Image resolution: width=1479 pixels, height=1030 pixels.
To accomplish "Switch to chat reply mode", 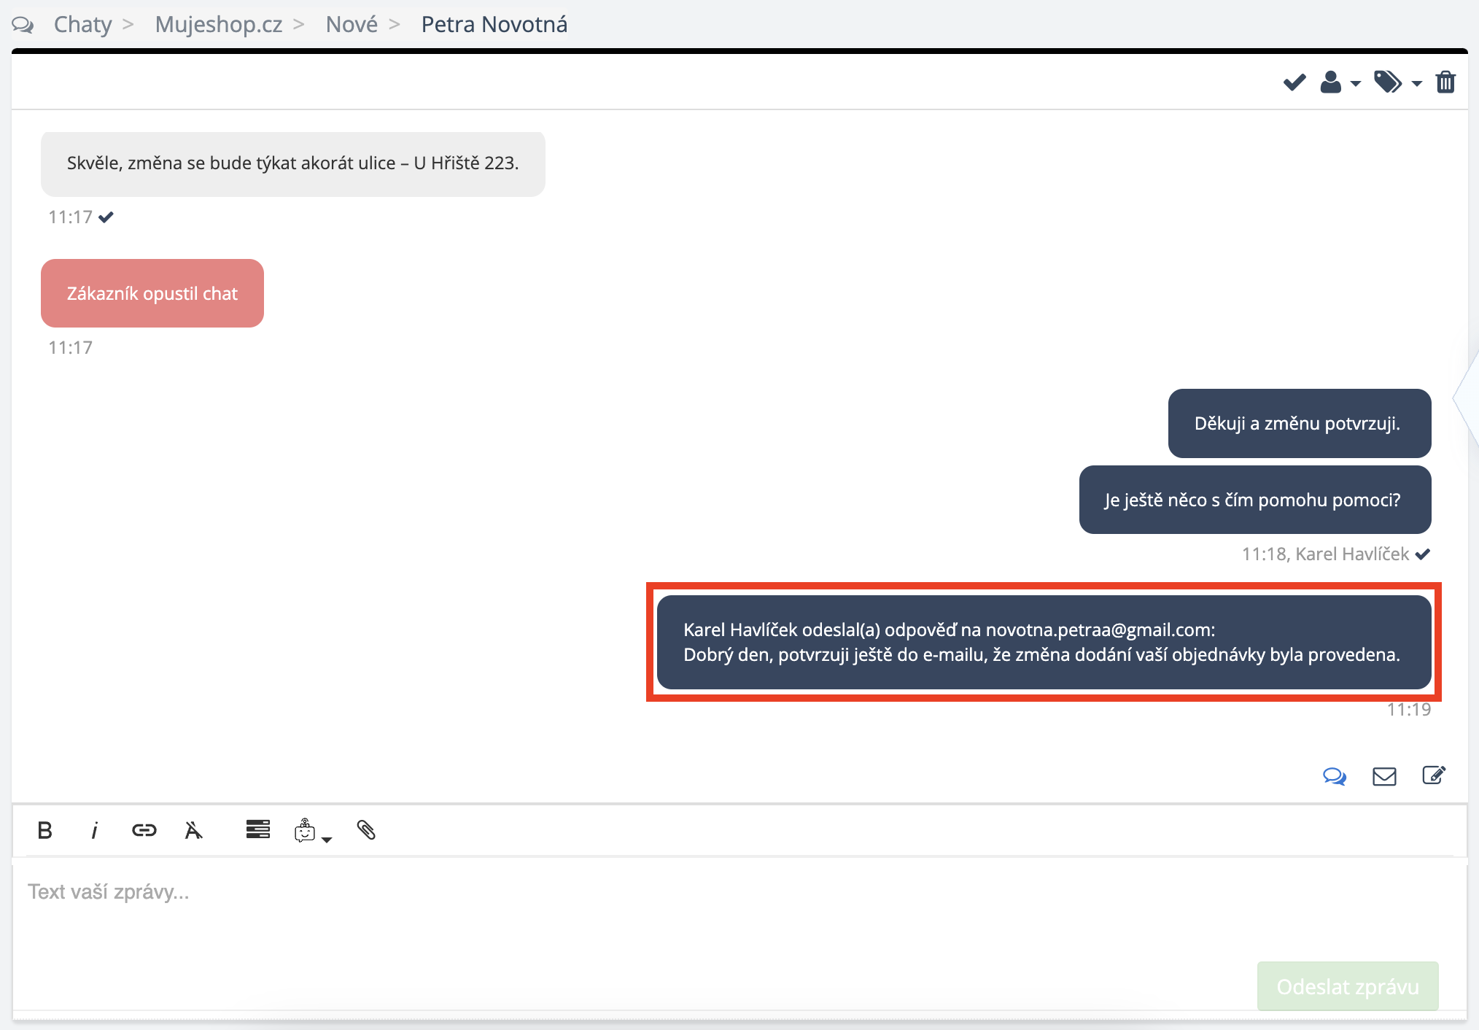I will tap(1334, 776).
